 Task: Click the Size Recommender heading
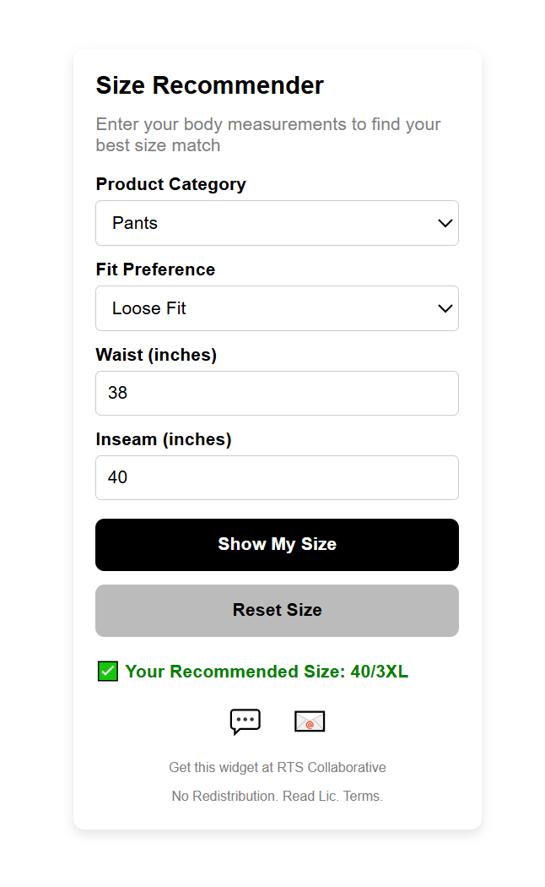[x=209, y=85]
